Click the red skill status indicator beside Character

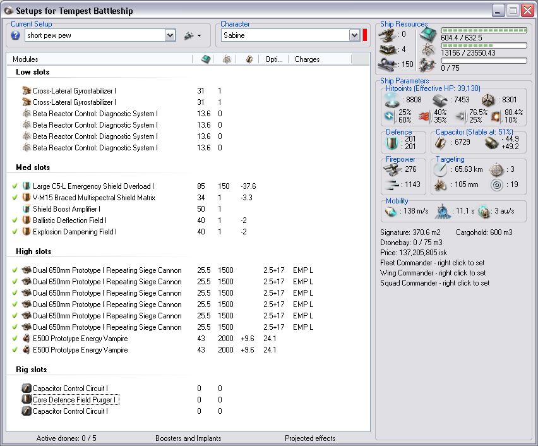click(365, 35)
